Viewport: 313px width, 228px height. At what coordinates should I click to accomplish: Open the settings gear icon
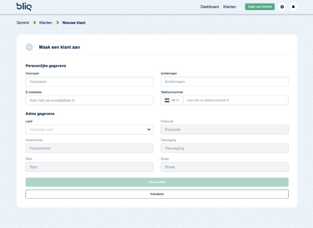282,7
